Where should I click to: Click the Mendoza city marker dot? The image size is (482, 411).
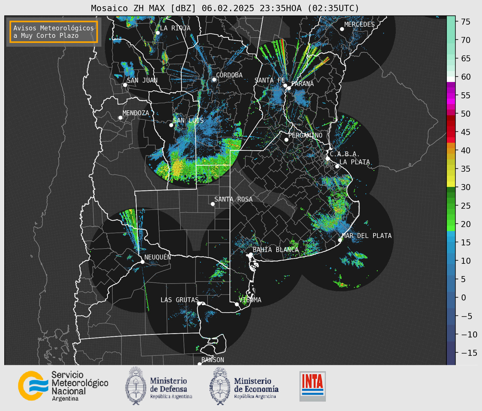pos(120,118)
